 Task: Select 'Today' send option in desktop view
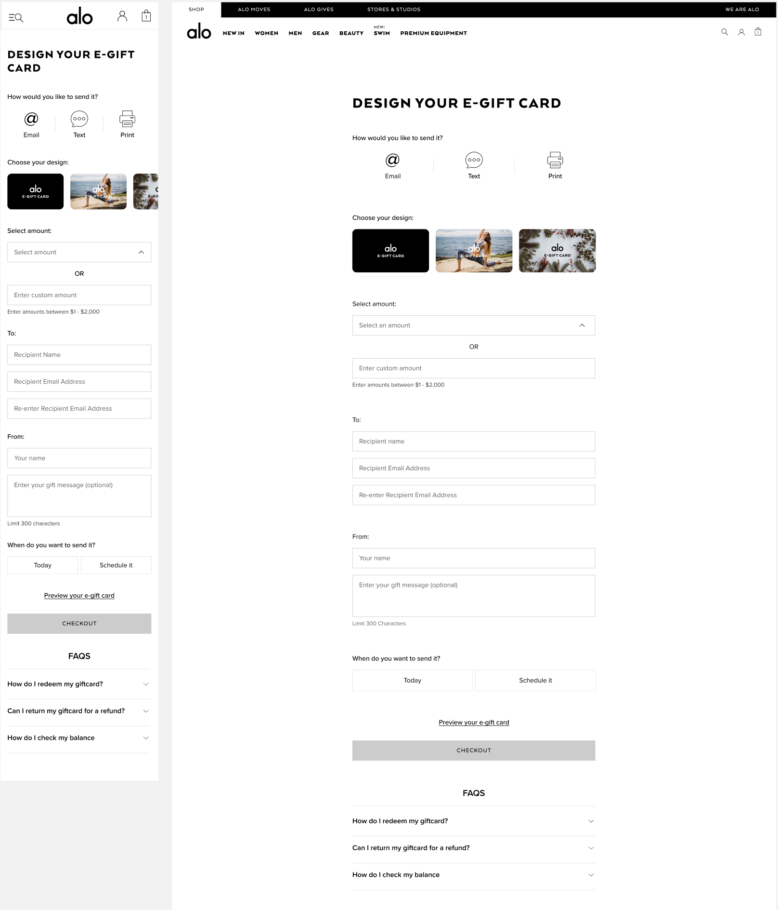pyautogui.click(x=413, y=680)
